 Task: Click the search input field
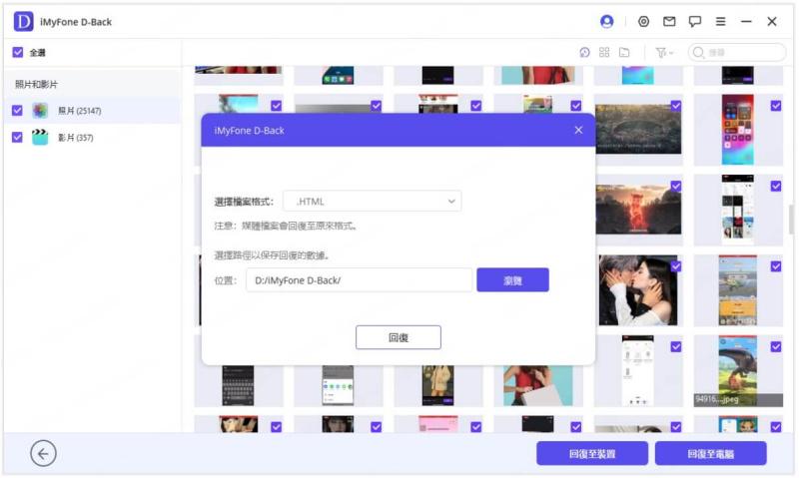tap(737, 53)
